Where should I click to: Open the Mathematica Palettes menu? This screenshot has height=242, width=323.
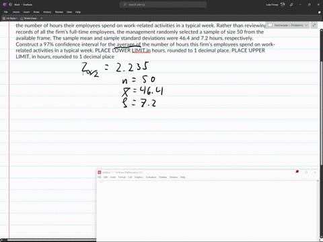tap(163, 177)
